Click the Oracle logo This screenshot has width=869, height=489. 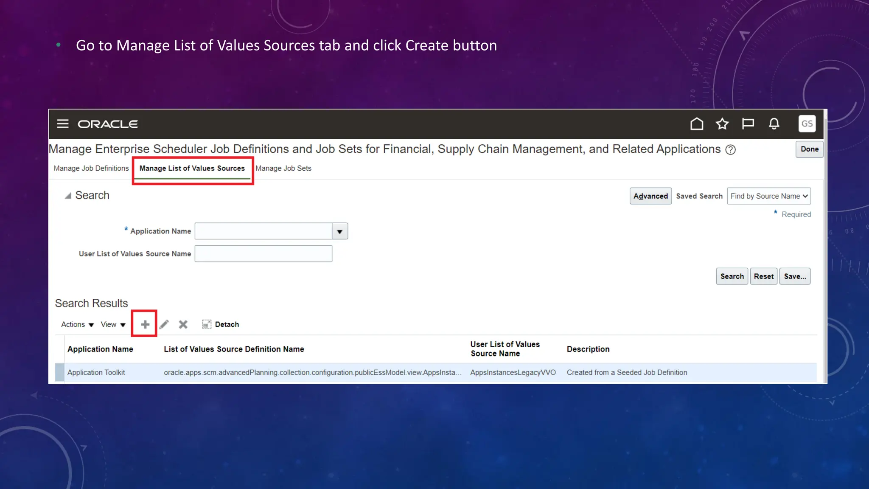[x=108, y=124]
